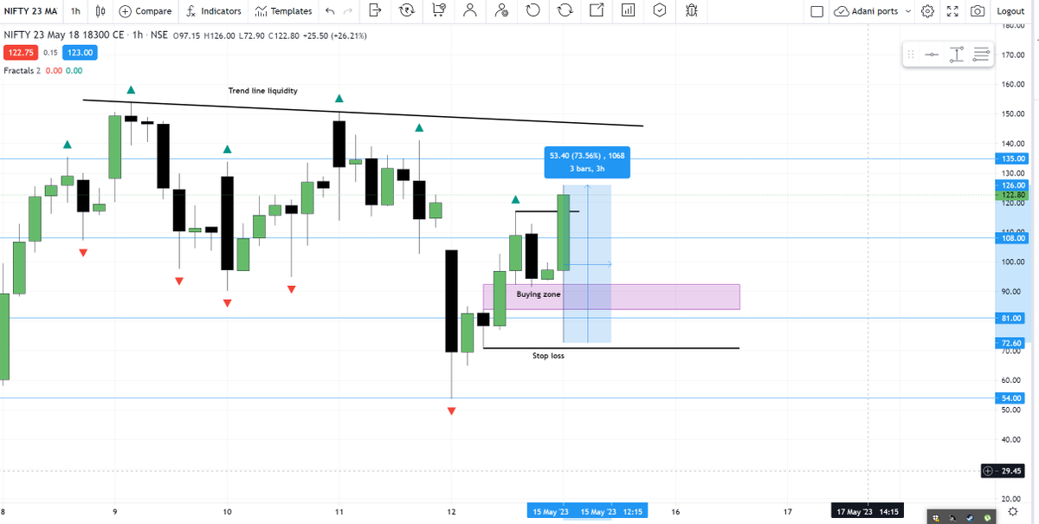
Task: Click the user profile icon
Action: 469,11
